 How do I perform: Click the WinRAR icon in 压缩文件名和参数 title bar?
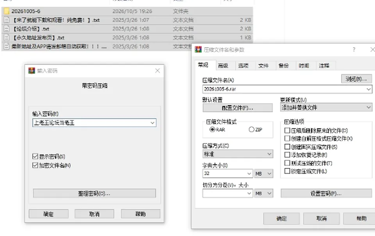coord(198,50)
